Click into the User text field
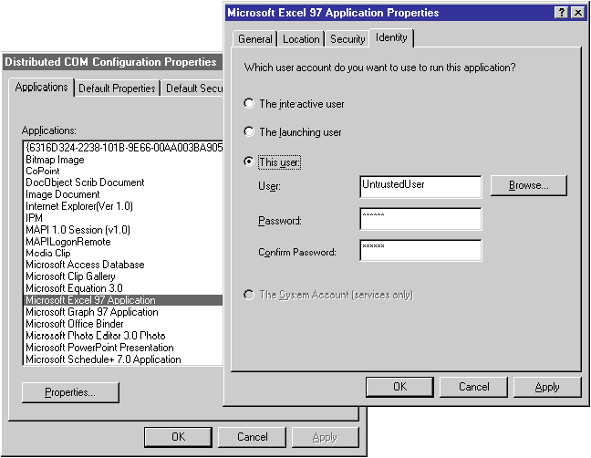Screen dimensions: 591x458 (x=420, y=186)
